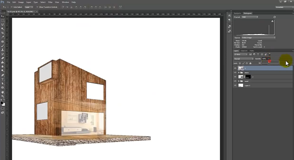
Task: Hide the Layer 0 layer
Action: (235, 85)
